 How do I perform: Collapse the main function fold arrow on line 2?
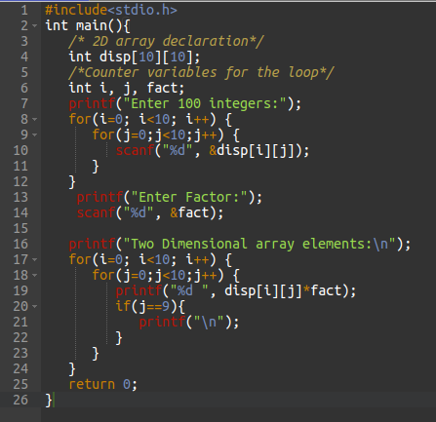coord(35,26)
